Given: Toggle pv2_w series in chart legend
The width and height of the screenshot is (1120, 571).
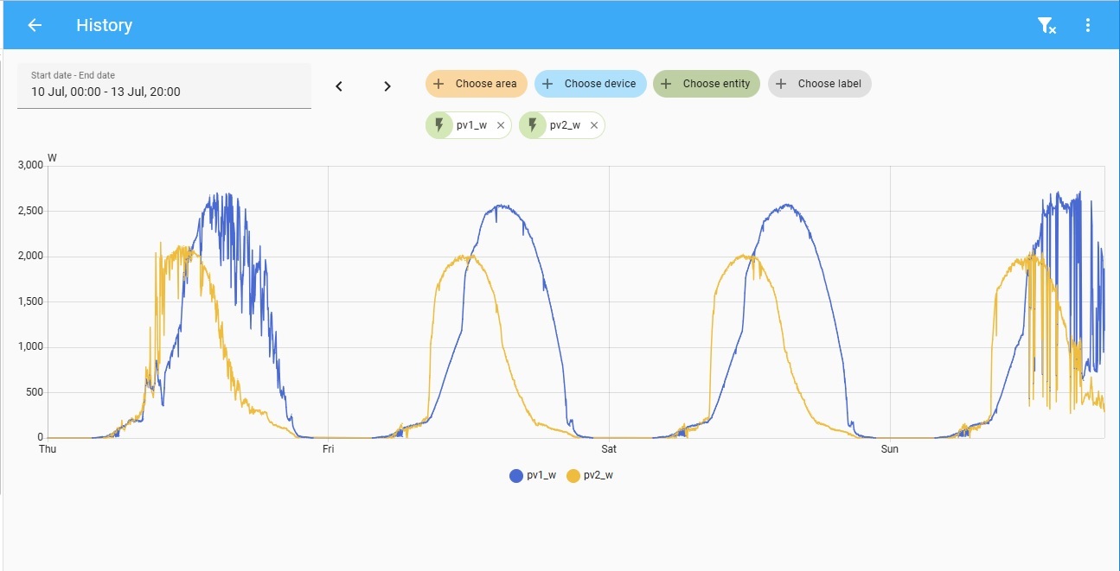Looking at the screenshot, I should [598, 475].
